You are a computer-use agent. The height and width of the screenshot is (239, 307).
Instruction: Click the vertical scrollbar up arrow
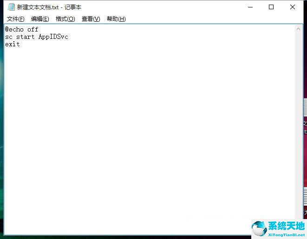point(299,29)
